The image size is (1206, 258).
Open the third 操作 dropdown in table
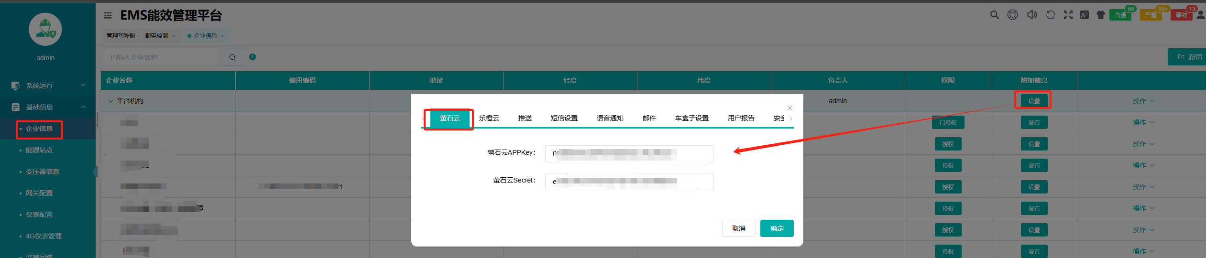tap(1143, 144)
